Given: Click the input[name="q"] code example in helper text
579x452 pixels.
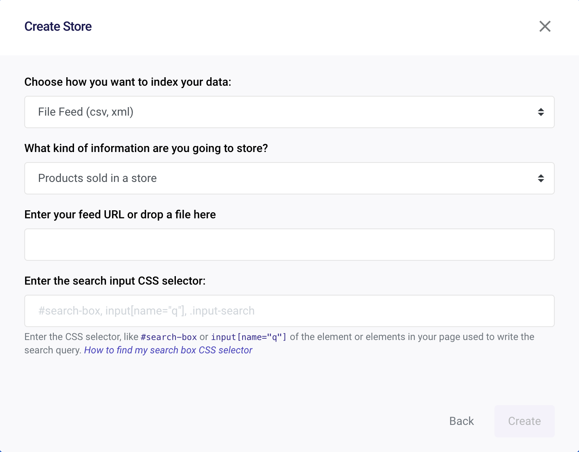Looking at the screenshot, I should (x=249, y=337).
